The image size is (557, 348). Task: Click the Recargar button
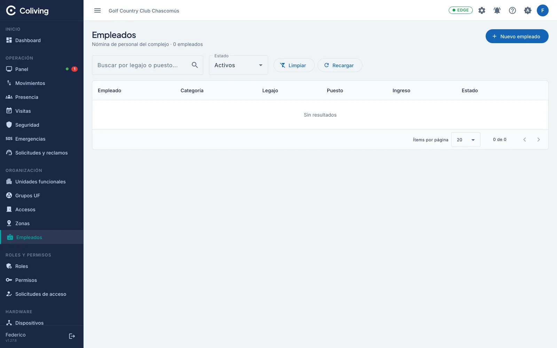[340, 65]
